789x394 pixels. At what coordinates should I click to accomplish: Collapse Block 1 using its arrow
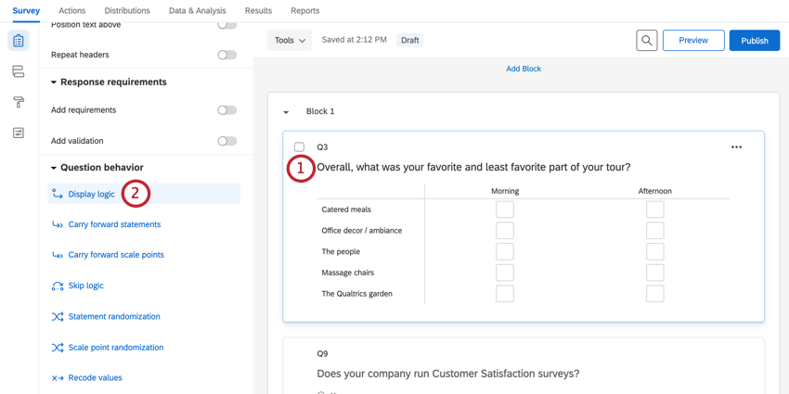[x=286, y=112]
